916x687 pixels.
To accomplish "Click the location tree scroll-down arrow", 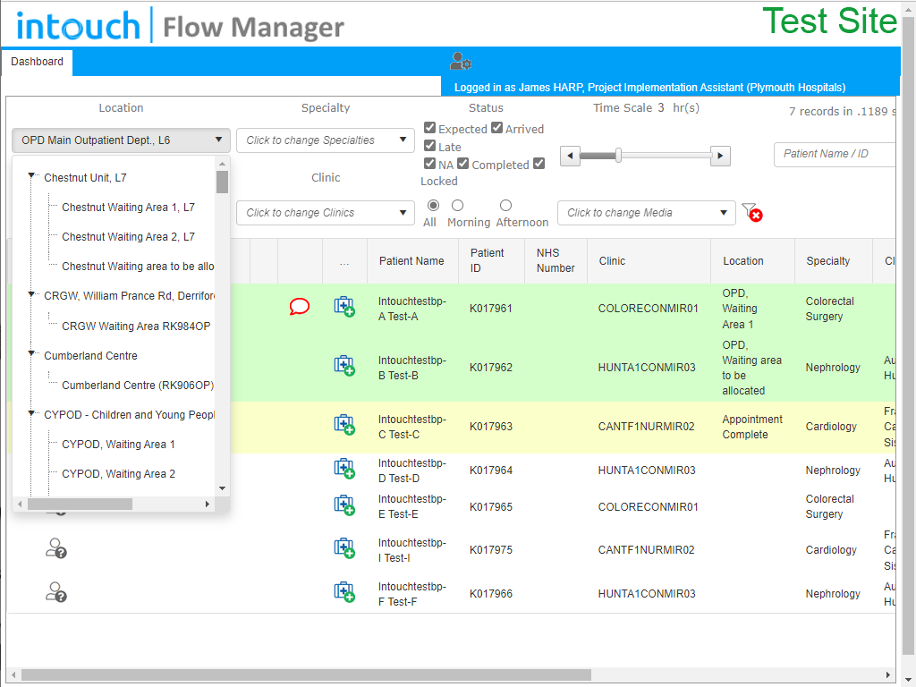I will click(x=222, y=488).
